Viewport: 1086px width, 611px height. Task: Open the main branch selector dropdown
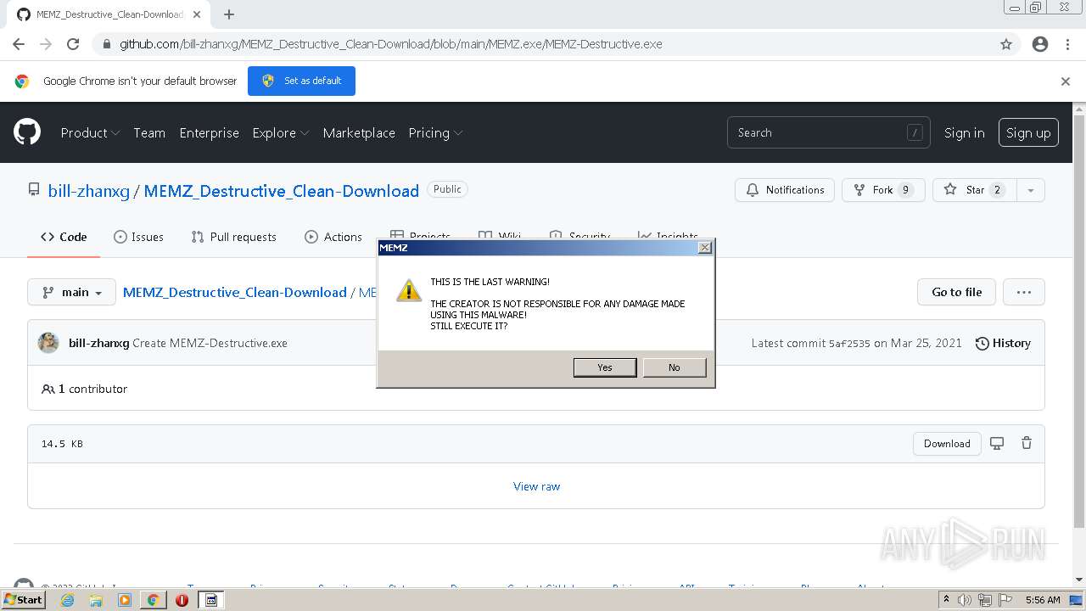click(71, 292)
